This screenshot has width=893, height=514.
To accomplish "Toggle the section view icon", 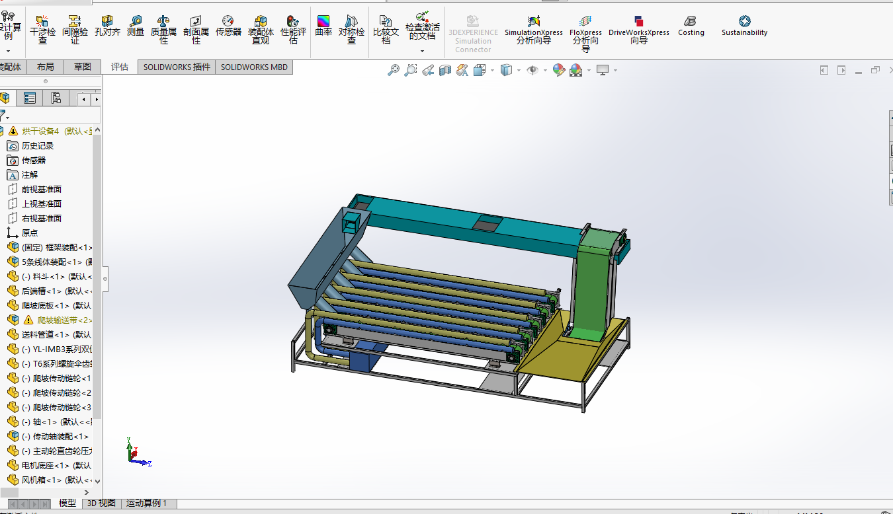I will pyautogui.click(x=445, y=70).
